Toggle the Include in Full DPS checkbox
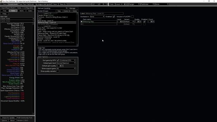 coord(132,17)
